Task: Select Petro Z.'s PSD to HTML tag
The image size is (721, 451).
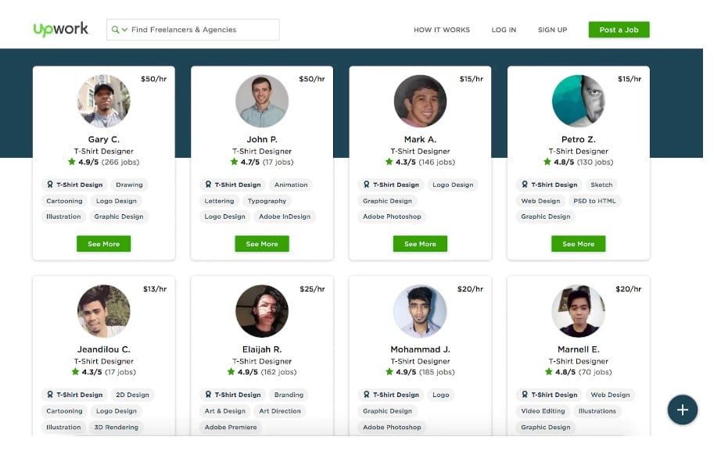Action: tap(594, 201)
